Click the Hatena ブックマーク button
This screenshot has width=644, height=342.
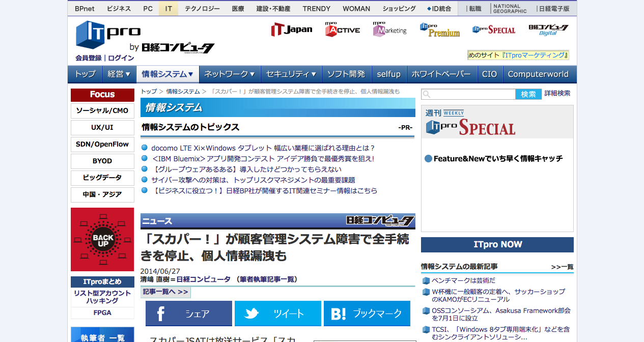coord(367,313)
